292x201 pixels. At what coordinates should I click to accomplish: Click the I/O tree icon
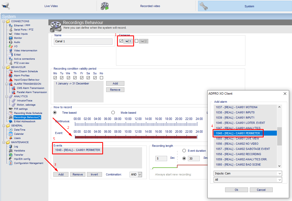click(x=11, y=46)
